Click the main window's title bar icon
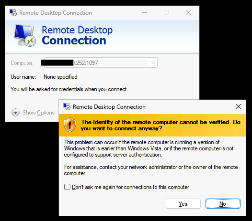The width and height of the screenshot is (252, 221). pyautogui.click(x=13, y=12)
